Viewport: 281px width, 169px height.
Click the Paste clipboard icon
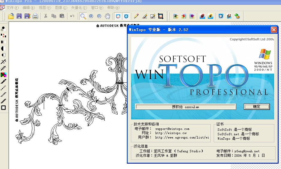62,16
